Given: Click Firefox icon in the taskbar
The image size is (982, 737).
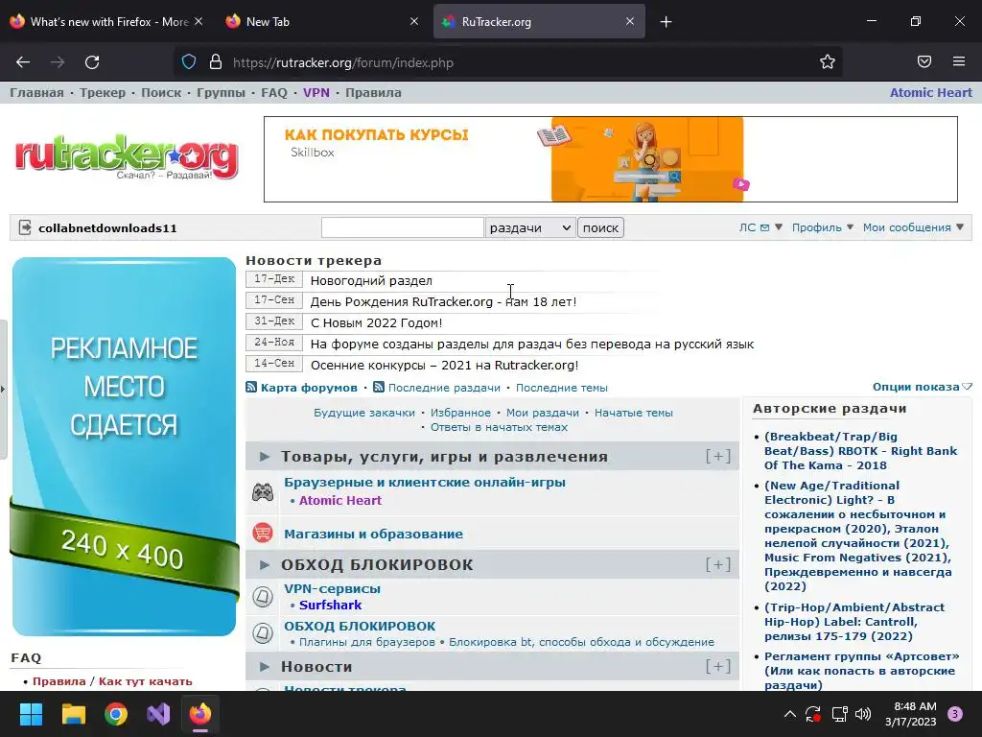Looking at the screenshot, I should pos(200,714).
